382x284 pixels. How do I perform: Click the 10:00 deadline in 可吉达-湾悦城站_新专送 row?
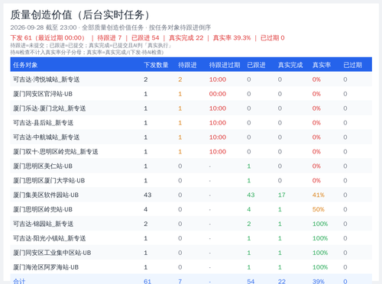point(218,79)
